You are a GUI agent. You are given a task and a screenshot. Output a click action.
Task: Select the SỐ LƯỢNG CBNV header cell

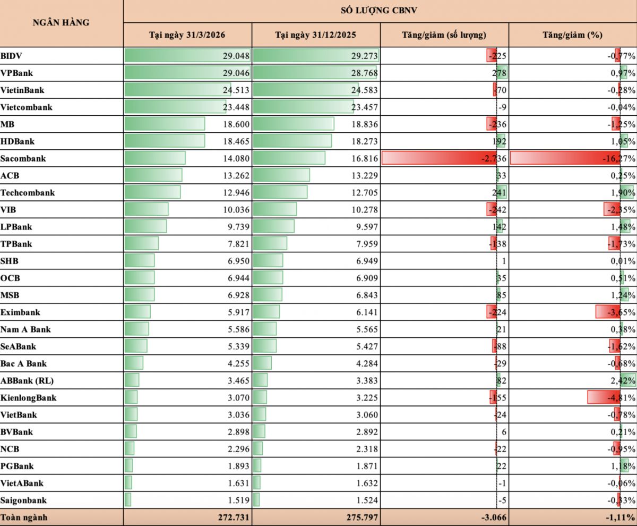point(380,11)
